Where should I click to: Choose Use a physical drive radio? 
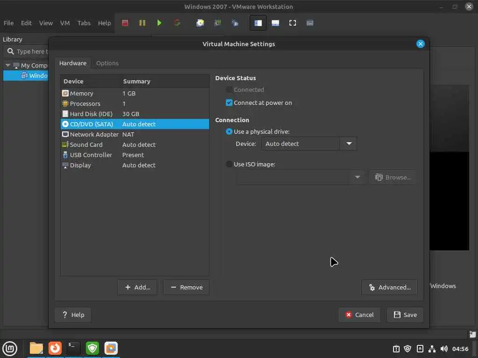229,131
